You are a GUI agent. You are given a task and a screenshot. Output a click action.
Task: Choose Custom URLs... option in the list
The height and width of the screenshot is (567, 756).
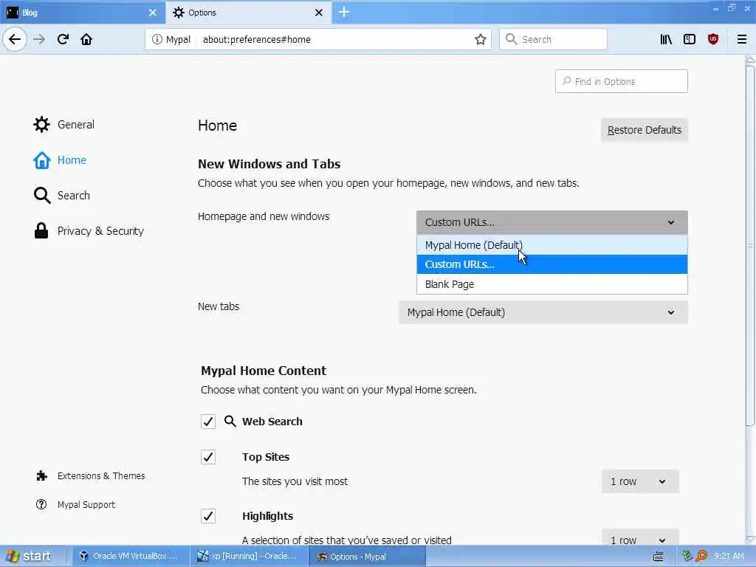click(552, 264)
